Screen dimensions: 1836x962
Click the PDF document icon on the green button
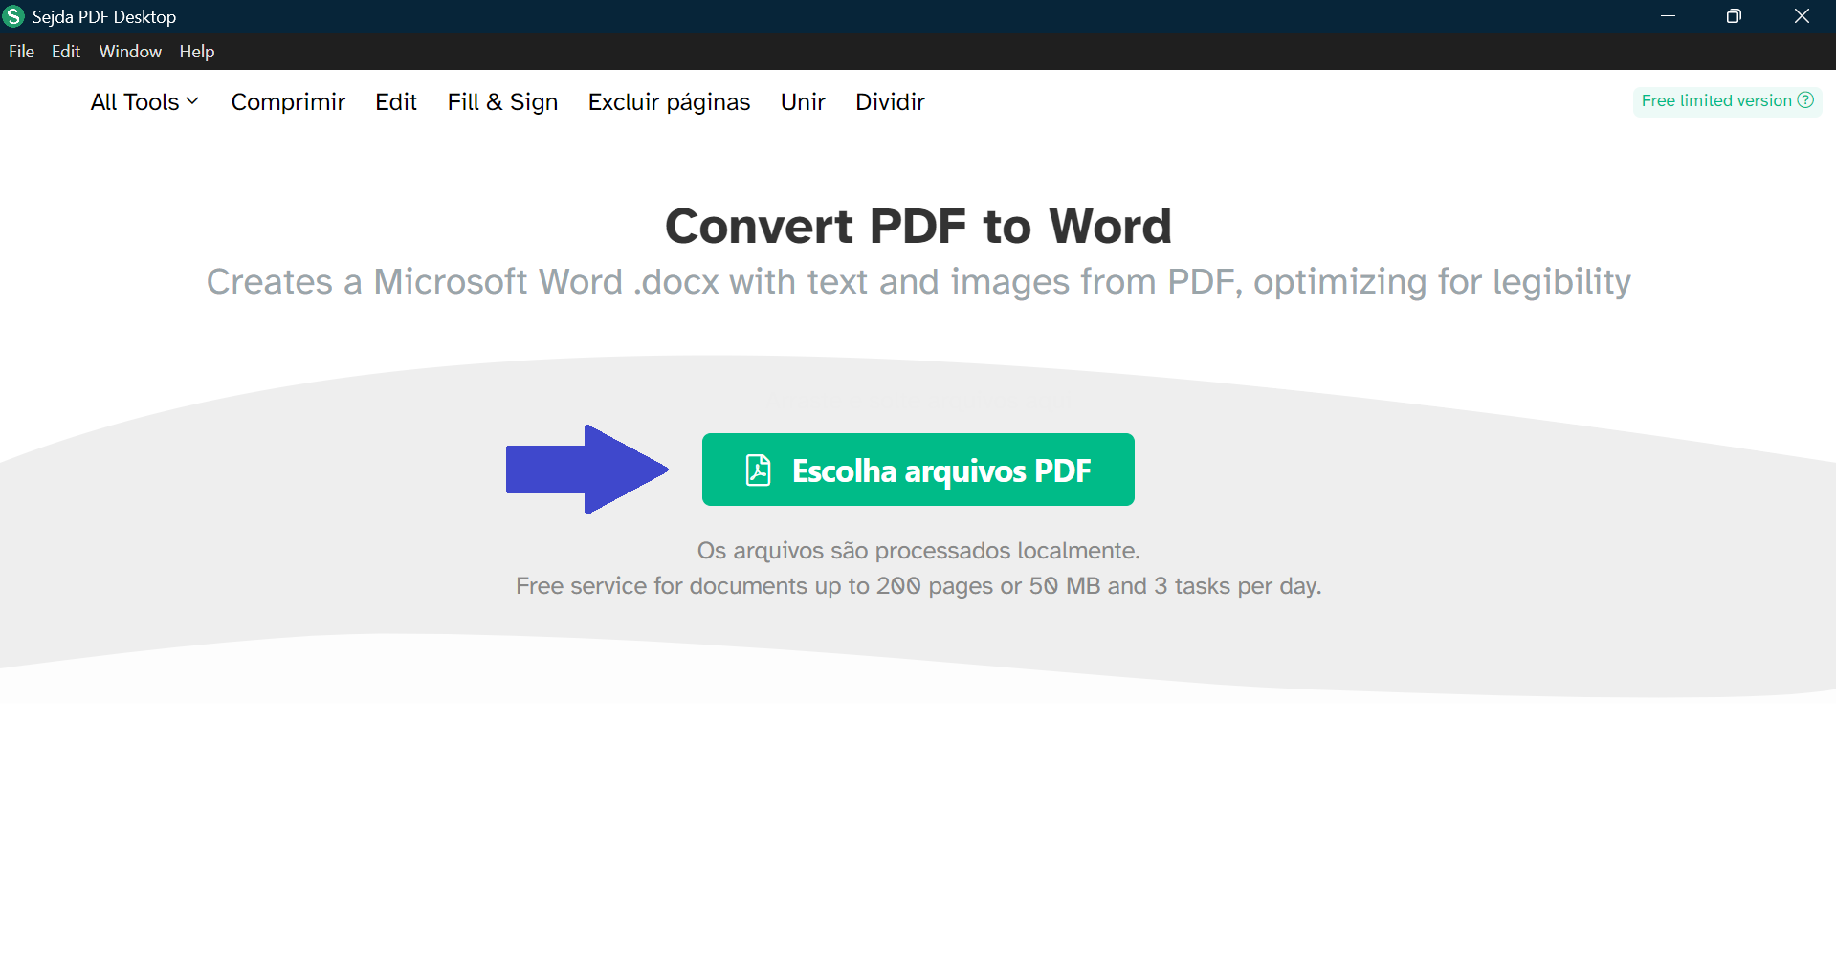[x=757, y=470]
